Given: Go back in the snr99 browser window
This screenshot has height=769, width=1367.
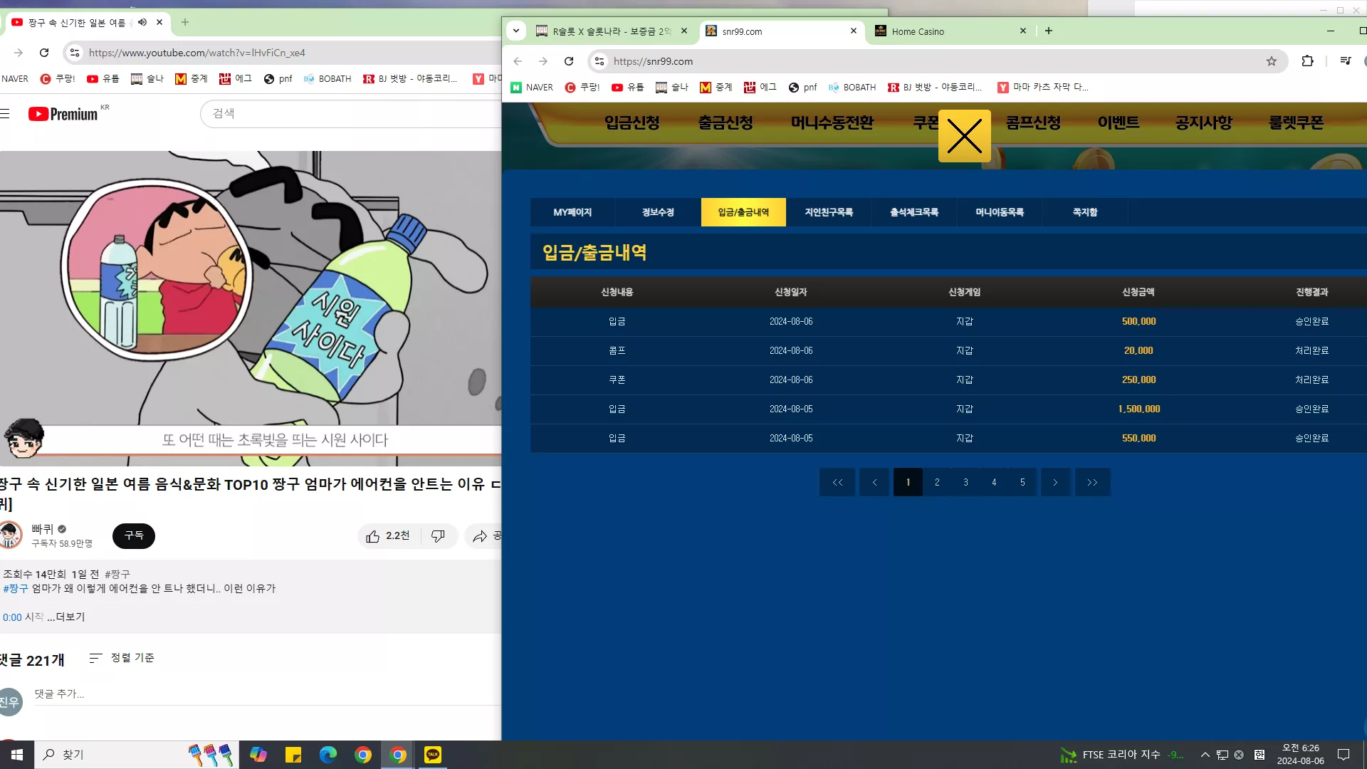Looking at the screenshot, I should 518,61.
